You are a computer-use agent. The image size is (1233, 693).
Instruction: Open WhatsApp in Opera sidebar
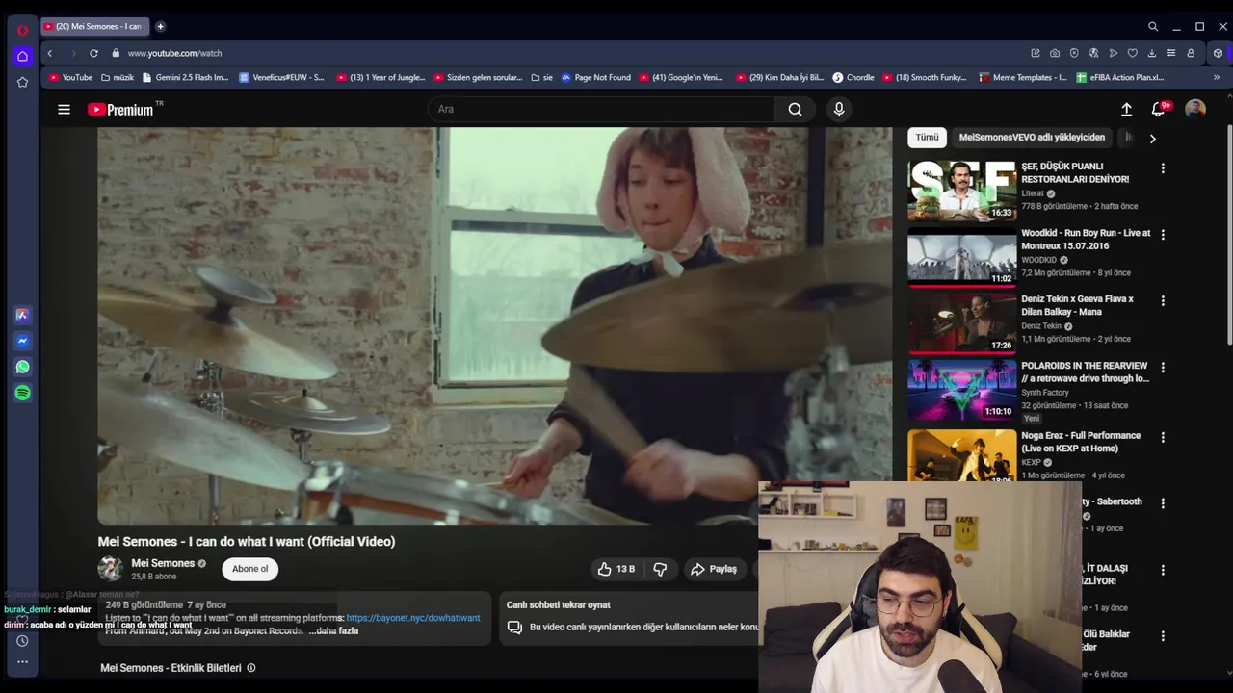[22, 367]
